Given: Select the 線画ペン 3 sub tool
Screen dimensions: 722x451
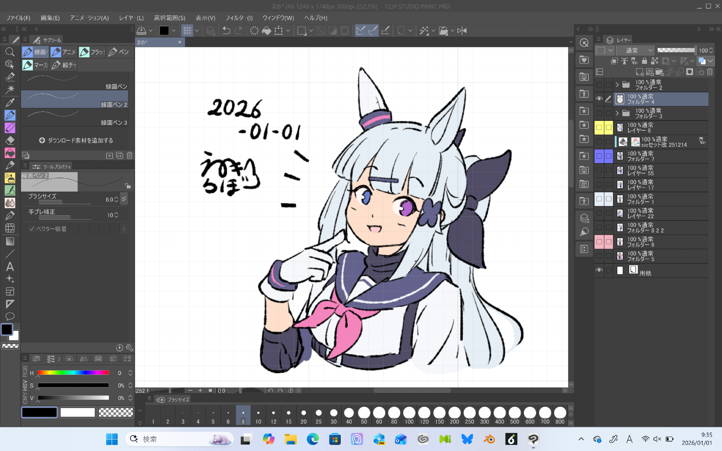Looking at the screenshot, I should pyautogui.click(x=75, y=118).
